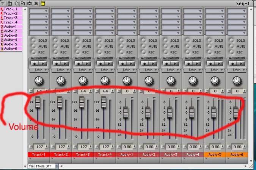Open the Mix Mode Off dropdown
Screen dimensions: 256x170
point(44,166)
